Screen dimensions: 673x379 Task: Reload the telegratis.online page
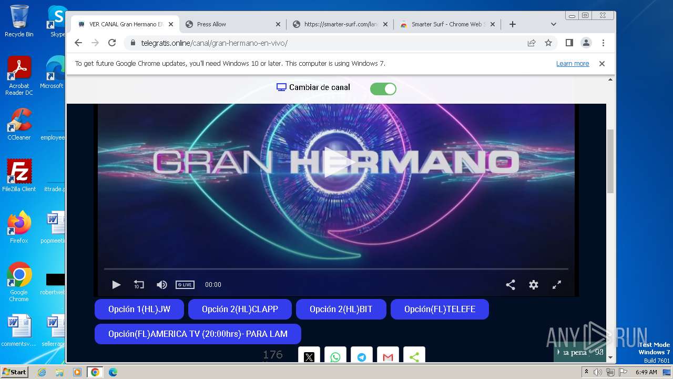pos(112,43)
